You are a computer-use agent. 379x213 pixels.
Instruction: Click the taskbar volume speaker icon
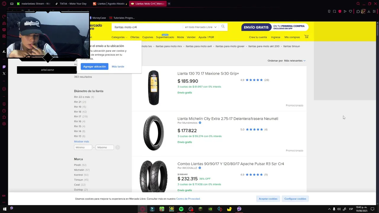pyautogui.click(x=339, y=209)
